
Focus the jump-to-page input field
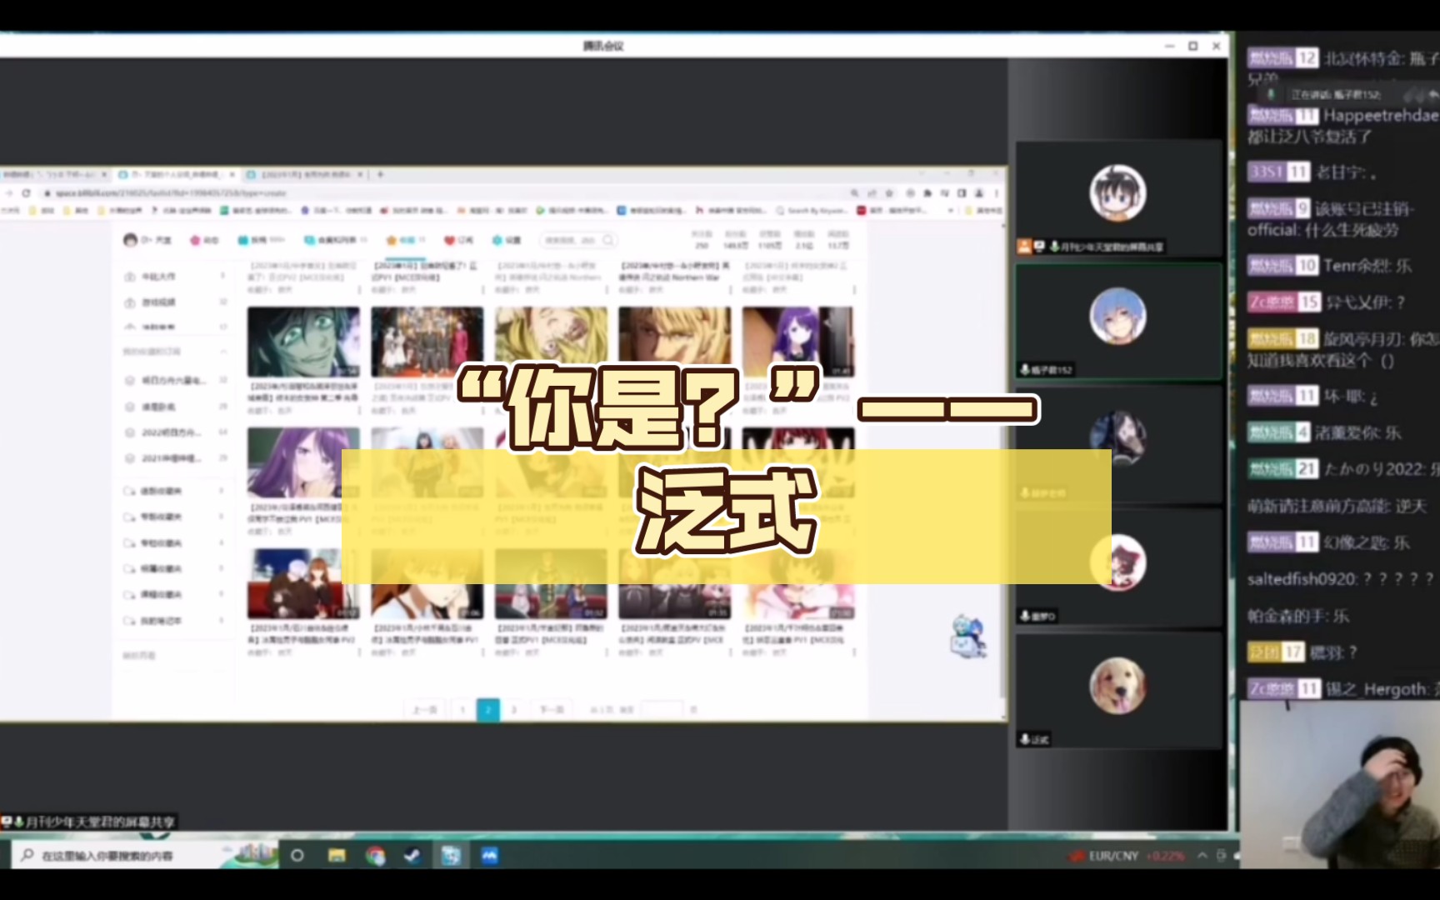point(662,710)
